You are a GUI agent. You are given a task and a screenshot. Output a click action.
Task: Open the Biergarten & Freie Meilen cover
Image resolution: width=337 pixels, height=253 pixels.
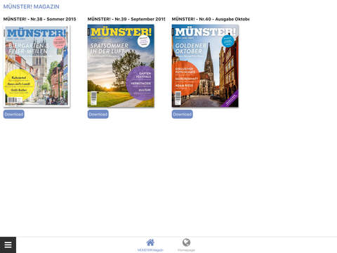click(37, 66)
